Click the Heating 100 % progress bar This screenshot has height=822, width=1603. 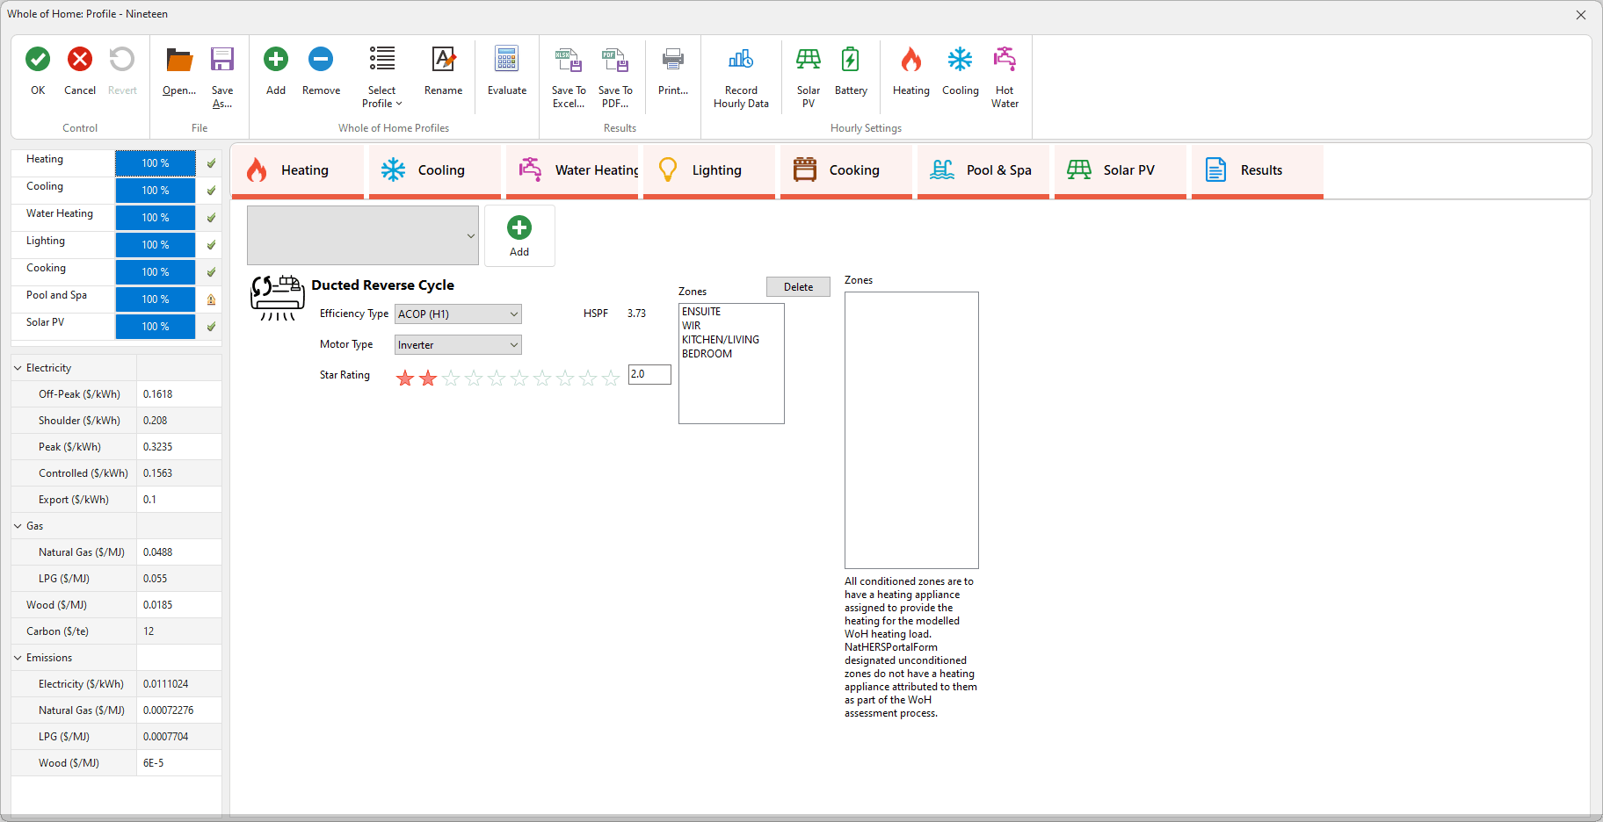pyautogui.click(x=156, y=163)
